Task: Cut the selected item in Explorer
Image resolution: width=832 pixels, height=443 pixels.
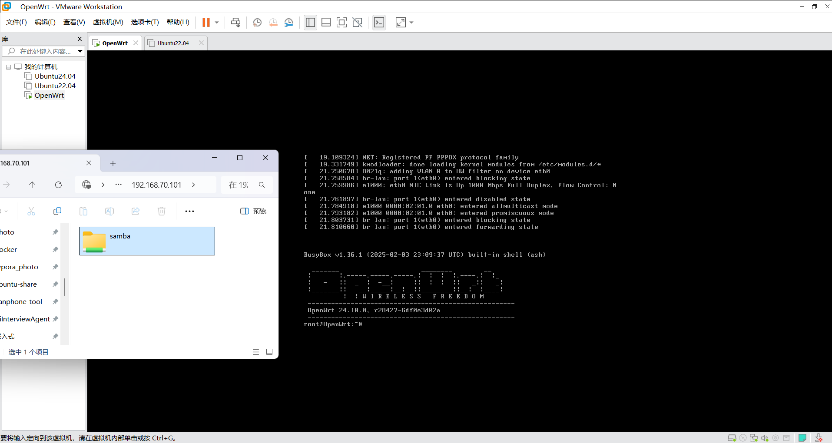Action: tap(31, 211)
